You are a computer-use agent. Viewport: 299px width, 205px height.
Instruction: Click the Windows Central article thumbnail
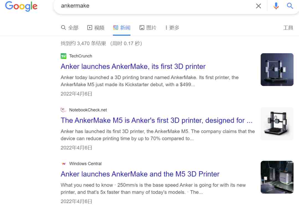(x=277, y=177)
